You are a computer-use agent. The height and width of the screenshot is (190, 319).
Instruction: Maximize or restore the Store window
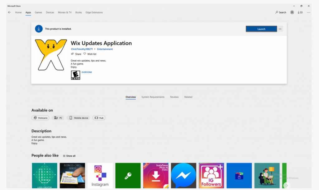pyautogui.click(x=301, y=6)
